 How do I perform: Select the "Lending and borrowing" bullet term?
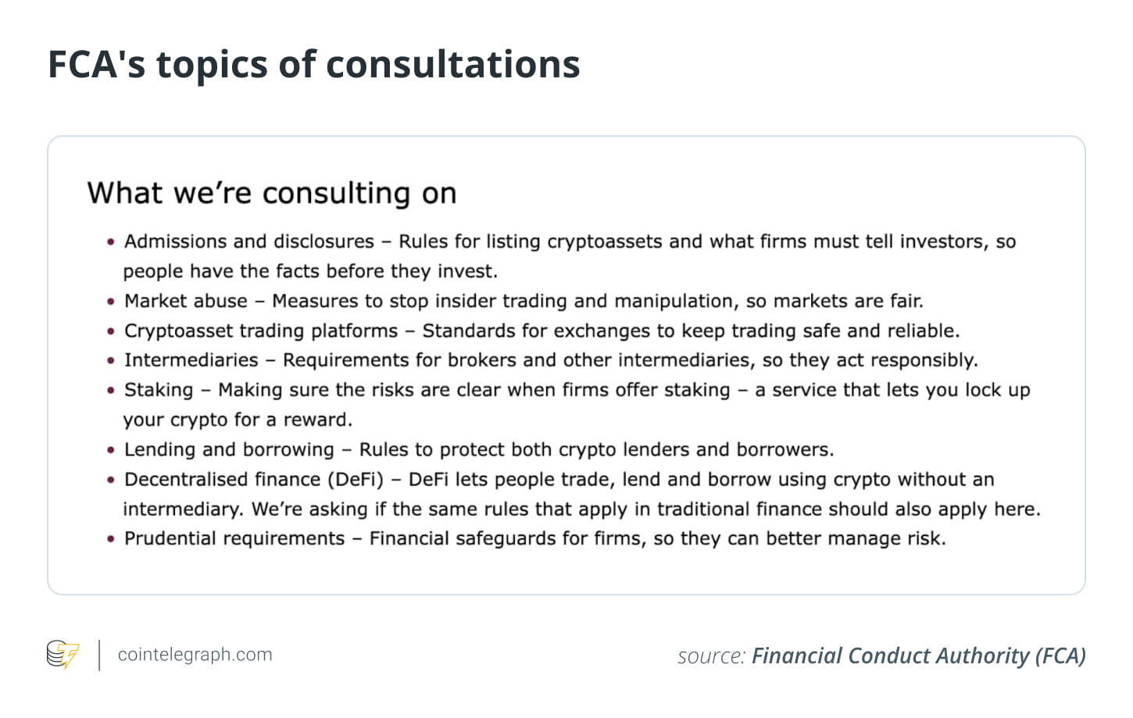pos(229,449)
